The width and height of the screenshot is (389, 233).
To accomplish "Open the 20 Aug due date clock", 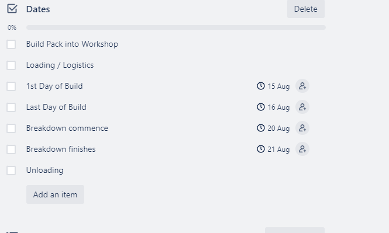I will (x=261, y=128).
